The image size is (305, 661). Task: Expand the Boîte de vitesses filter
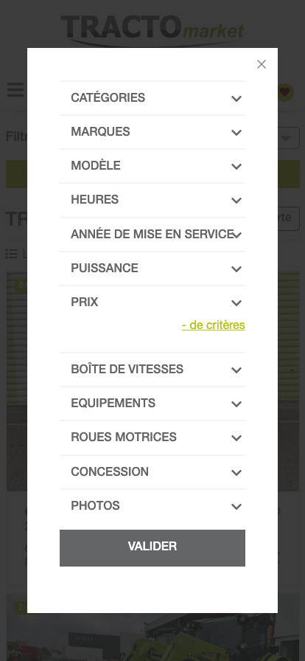click(152, 370)
